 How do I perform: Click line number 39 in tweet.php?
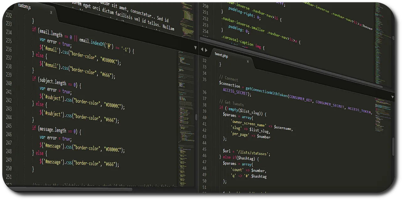coord(204,111)
